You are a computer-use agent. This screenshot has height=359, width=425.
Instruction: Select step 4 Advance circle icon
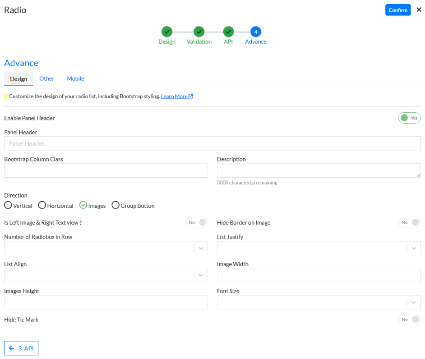255,32
